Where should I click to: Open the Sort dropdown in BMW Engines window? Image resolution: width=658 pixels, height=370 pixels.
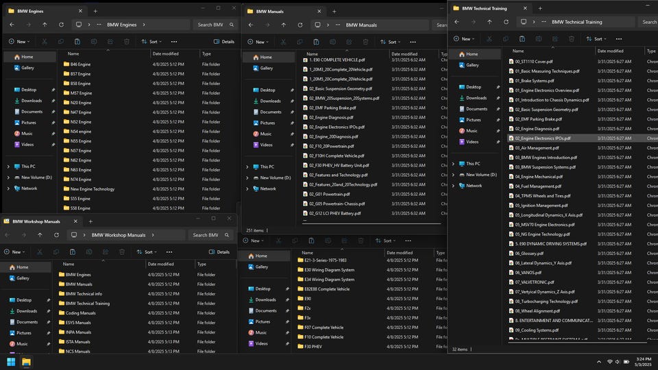[152, 42]
